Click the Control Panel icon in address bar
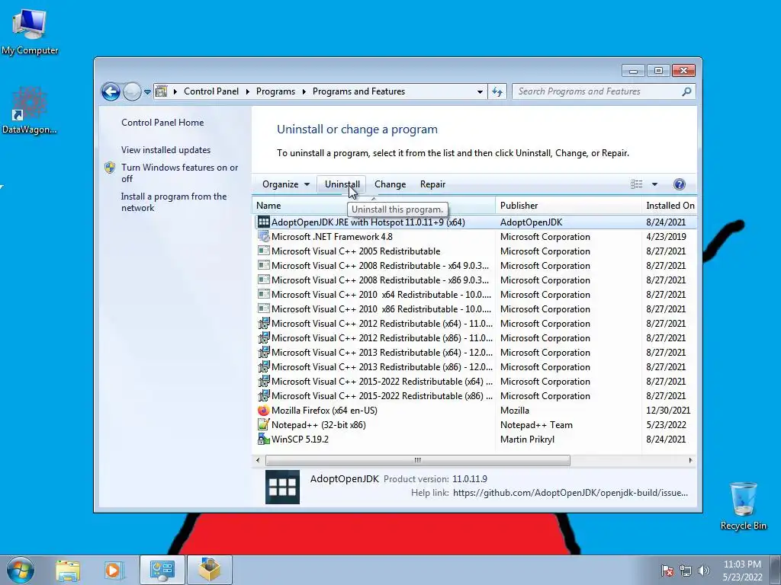The height and width of the screenshot is (585, 781). pos(162,91)
